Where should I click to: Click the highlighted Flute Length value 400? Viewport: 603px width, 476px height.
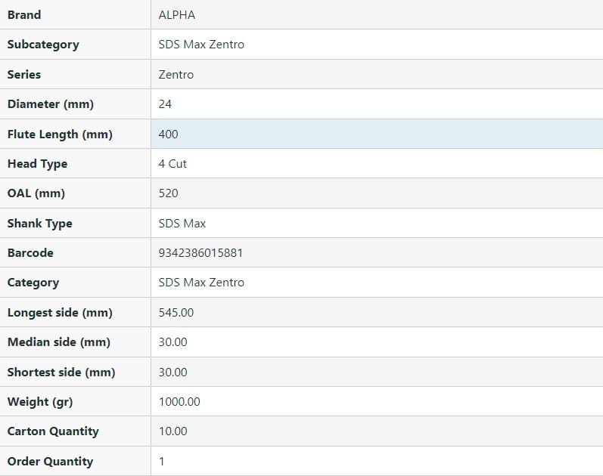pyautogui.click(x=169, y=134)
